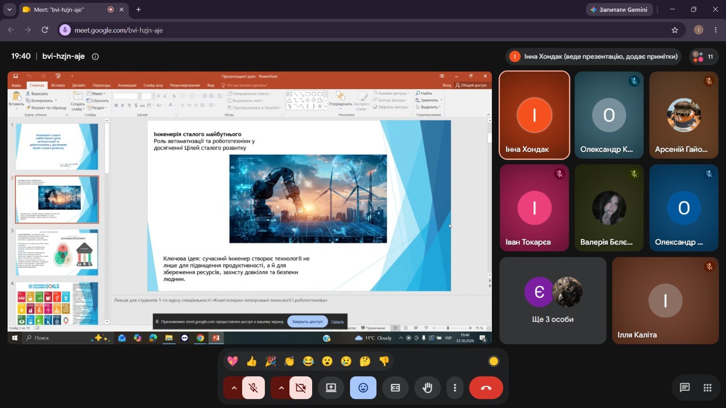Click Запитати Gemini button in Chrome
726x408 pixels.
click(x=620, y=9)
